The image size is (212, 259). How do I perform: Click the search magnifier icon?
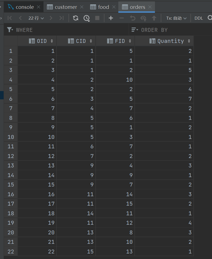[210, 18]
